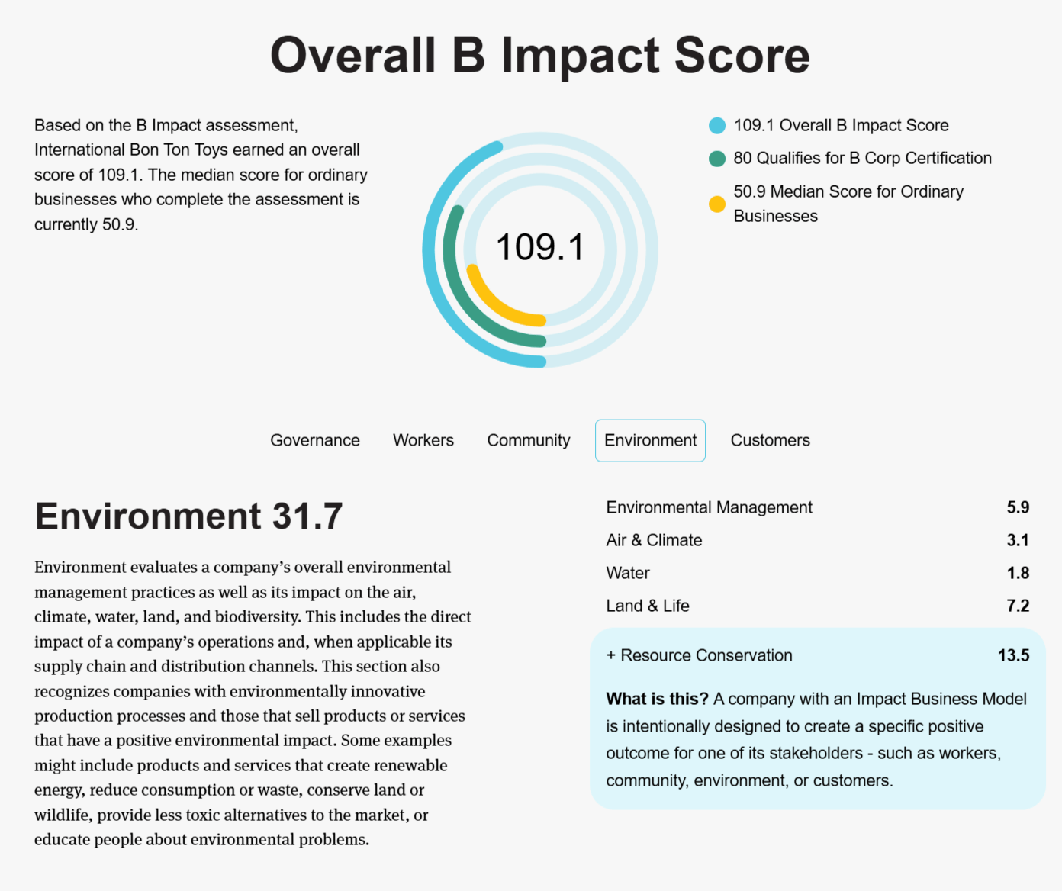The height and width of the screenshot is (891, 1062).
Task: Click the Overall B Impact Score heading
Action: click(539, 55)
